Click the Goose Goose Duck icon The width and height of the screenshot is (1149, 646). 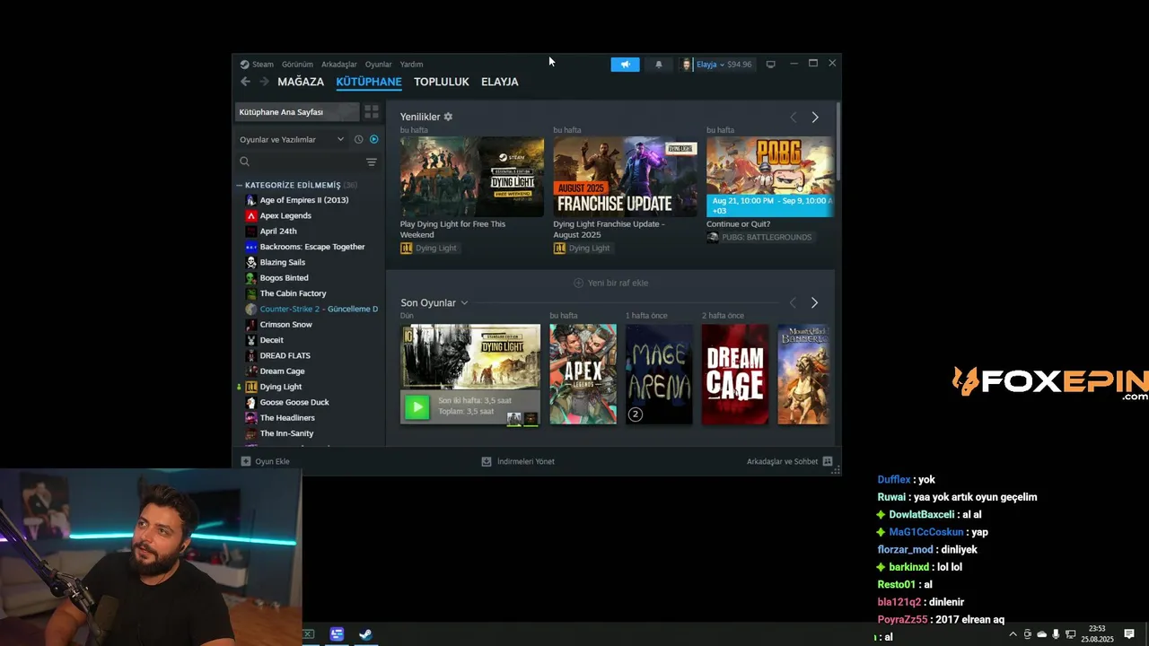[x=251, y=402]
